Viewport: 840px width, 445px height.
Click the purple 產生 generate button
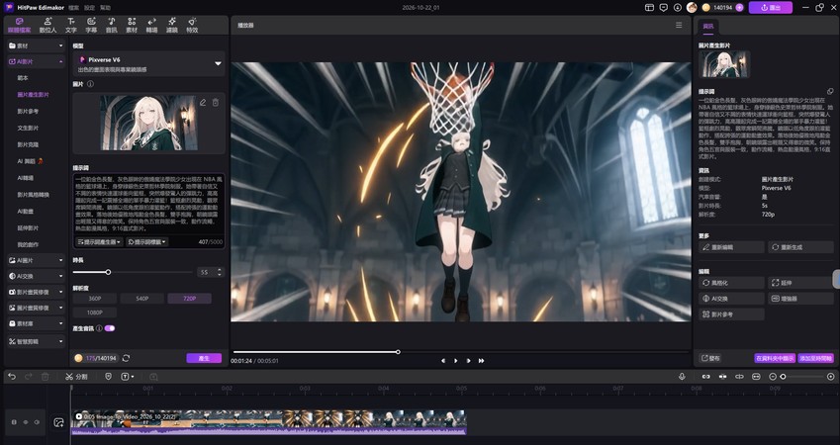click(x=204, y=358)
